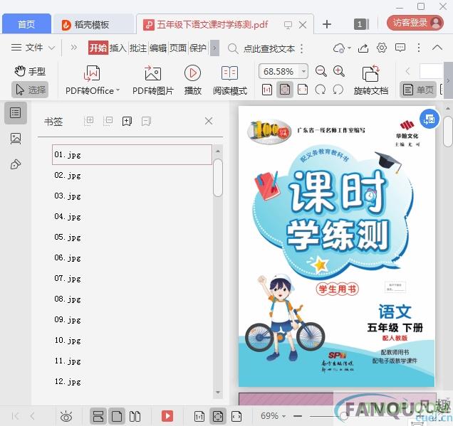Screen dimensions: 453x426
Task: Click Rotate Document tool
Action: pos(371,80)
